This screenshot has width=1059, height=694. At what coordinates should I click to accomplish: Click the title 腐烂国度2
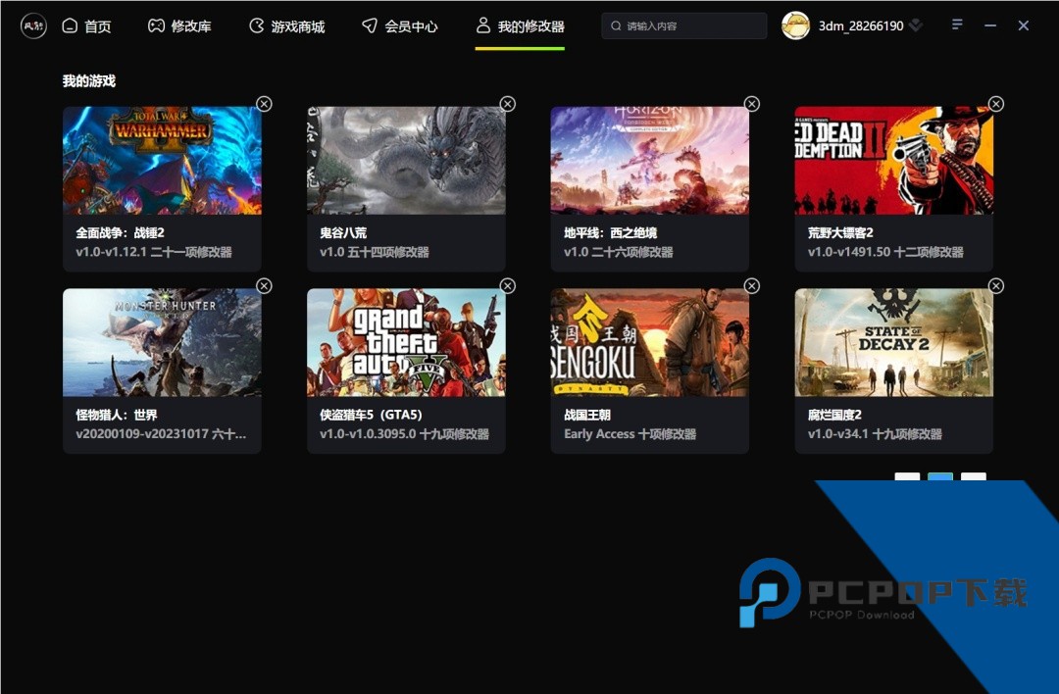(834, 416)
